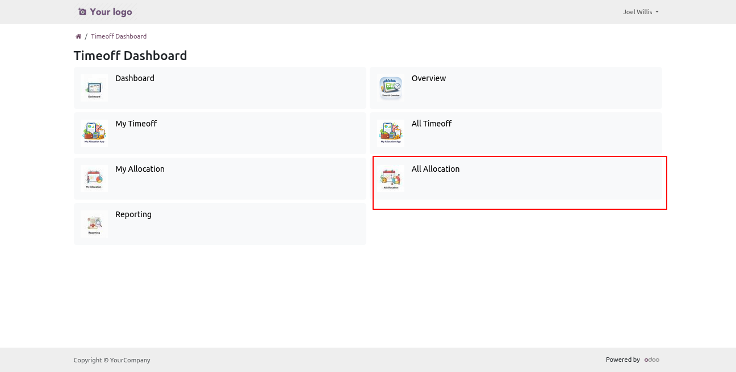736x372 pixels.
Task: Open the Reporting label
Action: [x=133, y=214]
